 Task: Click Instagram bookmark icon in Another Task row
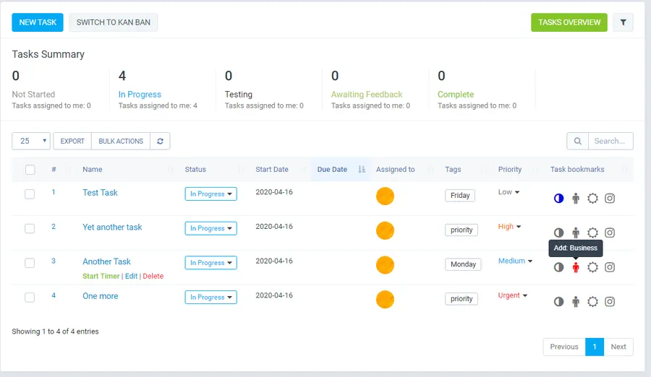[610, 267]
